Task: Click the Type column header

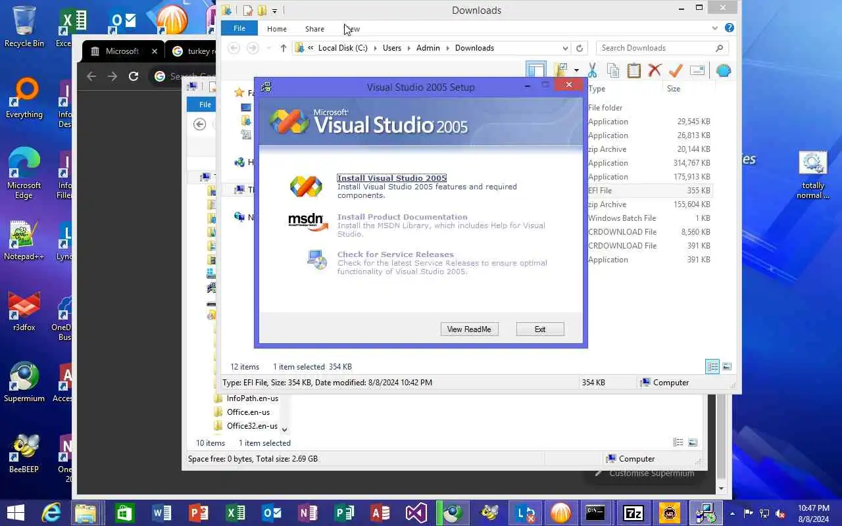Action: (597, 89)
